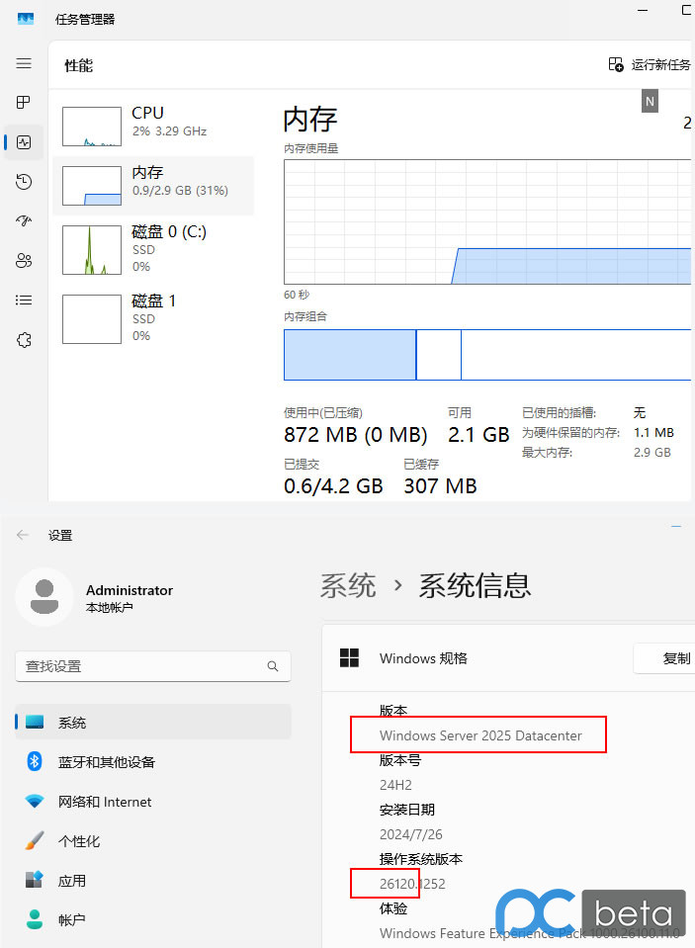Click the 0.6/4.2 GB committed value

coord(333,486)
